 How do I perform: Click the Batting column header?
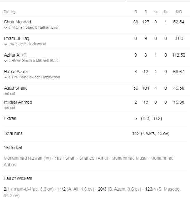(x=10, y=12)
